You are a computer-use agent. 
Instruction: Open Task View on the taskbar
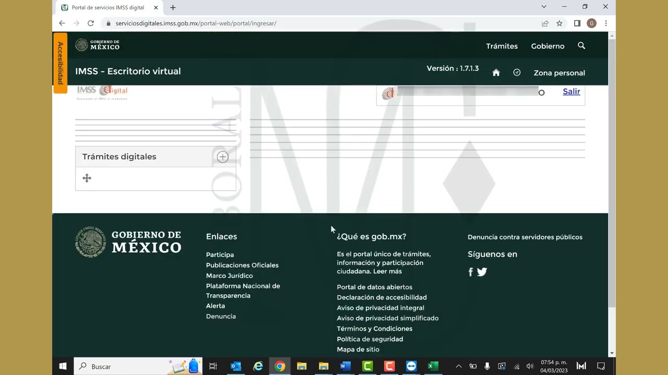click(x=213, y=366)
